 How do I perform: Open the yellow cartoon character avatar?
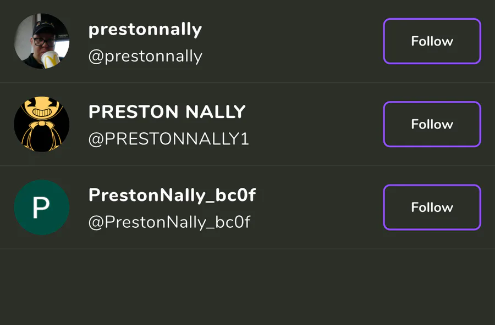point(41,124)
